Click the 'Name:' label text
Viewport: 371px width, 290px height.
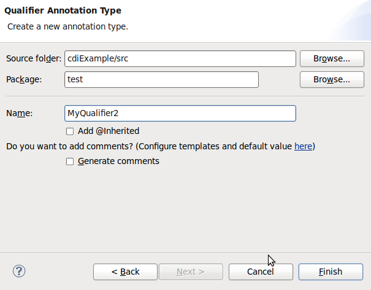[x=19, y=113]
